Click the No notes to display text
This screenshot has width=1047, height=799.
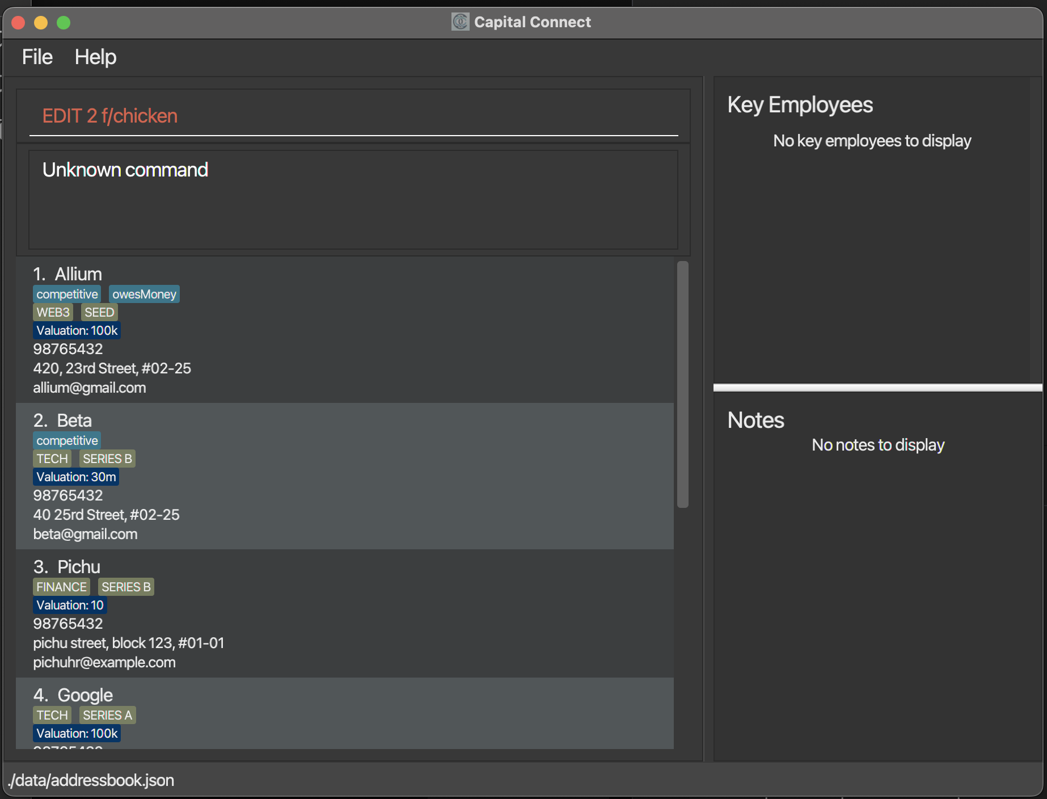[x=878, y=445]
